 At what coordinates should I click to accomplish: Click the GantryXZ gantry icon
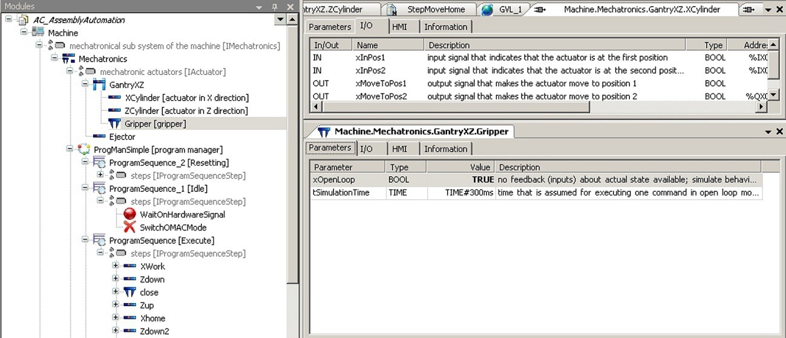(99, 84)
